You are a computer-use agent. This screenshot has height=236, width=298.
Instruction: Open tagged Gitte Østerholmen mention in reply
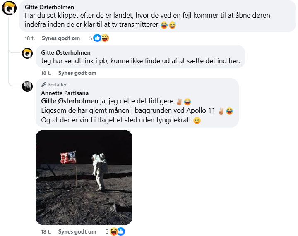[x=70, y=101]
